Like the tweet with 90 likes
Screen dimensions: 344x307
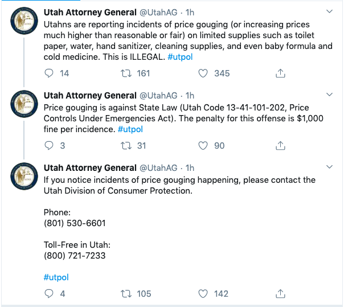click(x=203, y=146)
